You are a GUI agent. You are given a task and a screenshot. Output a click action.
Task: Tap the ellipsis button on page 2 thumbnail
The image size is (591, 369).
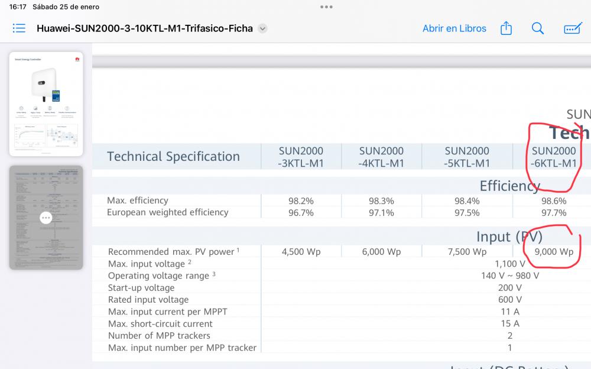[46, 218]
